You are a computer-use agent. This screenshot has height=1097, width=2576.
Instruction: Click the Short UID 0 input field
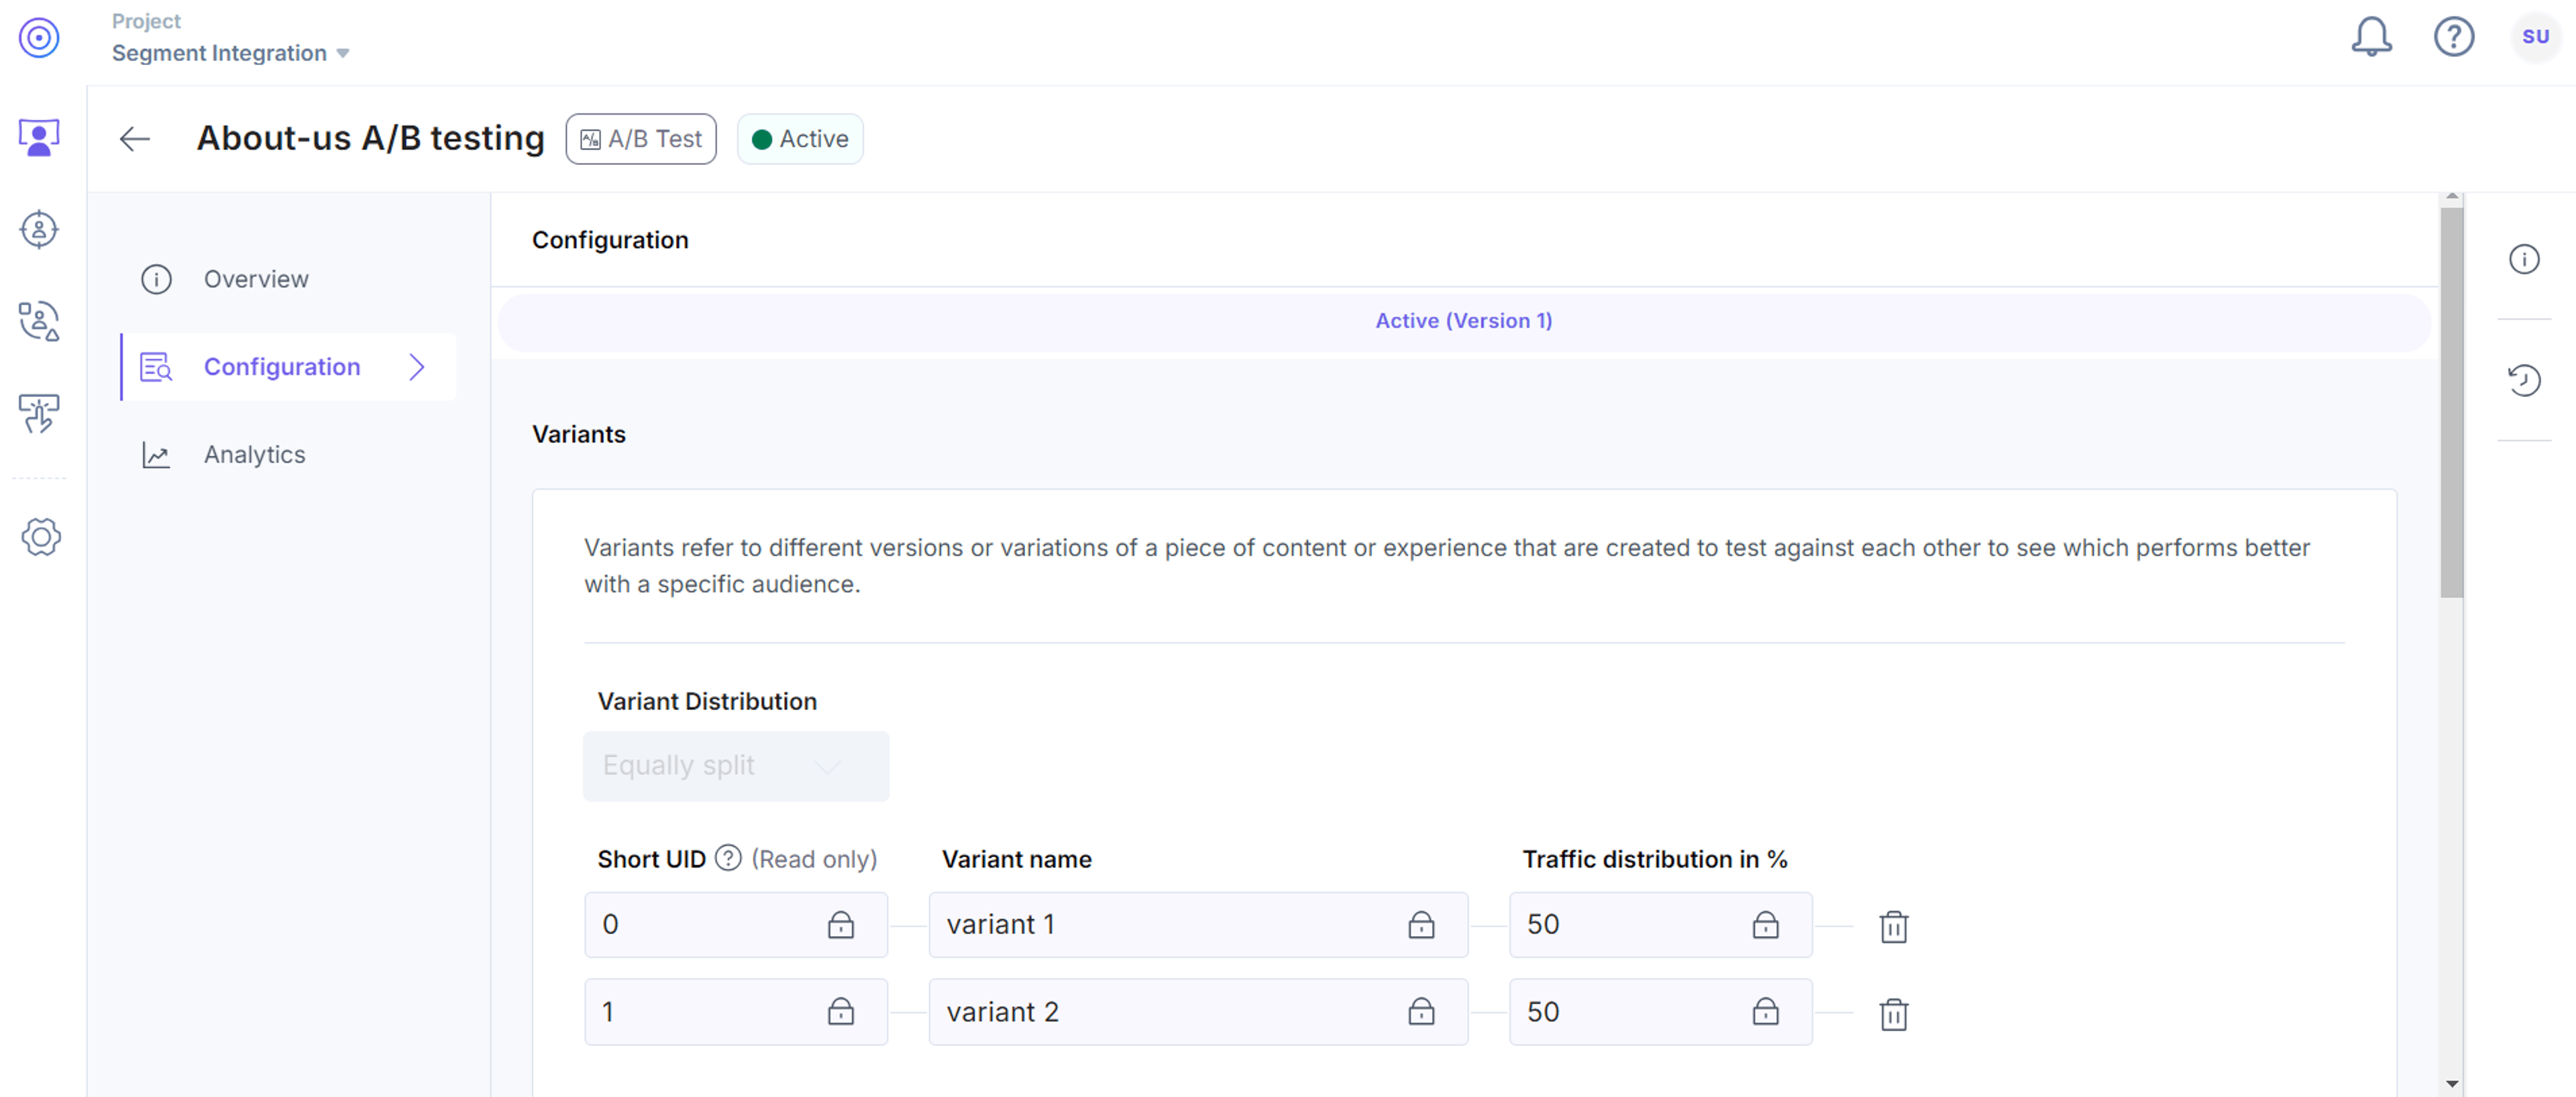(736, 925)
